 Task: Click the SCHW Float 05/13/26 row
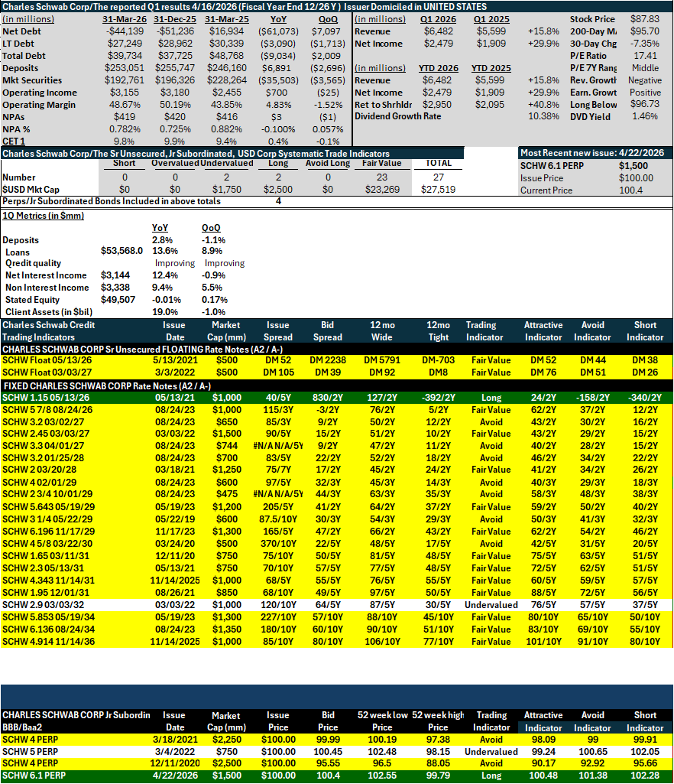point(337,360)
